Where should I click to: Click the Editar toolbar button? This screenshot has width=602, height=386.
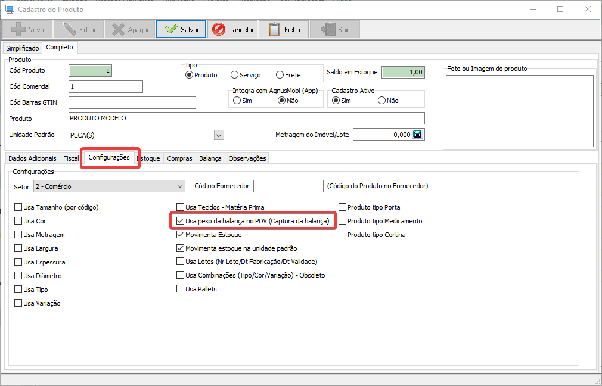(x=79, y=30)
